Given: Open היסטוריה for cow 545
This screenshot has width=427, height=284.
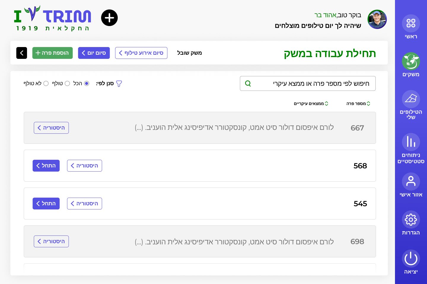Looking at the screenshot, I should click(x=85, y=204).
